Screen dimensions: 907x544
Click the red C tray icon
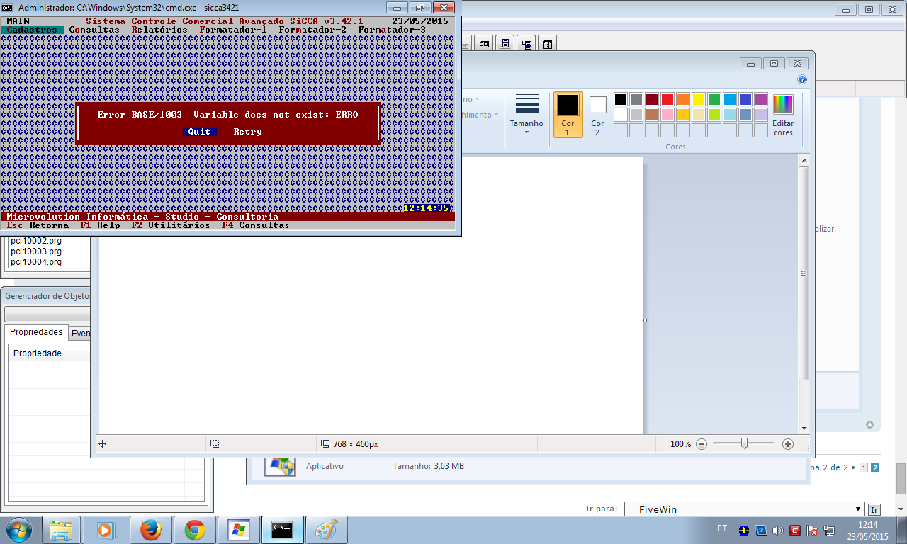click(795, 530)
